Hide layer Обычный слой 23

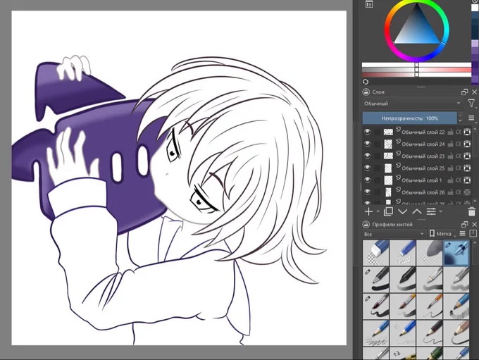pyautogui.click(x=367, y=156)
